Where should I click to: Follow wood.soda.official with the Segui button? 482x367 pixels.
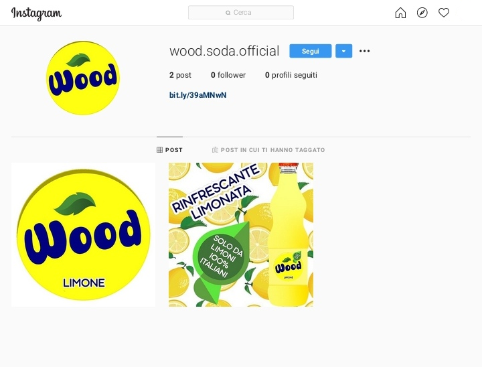311,51
